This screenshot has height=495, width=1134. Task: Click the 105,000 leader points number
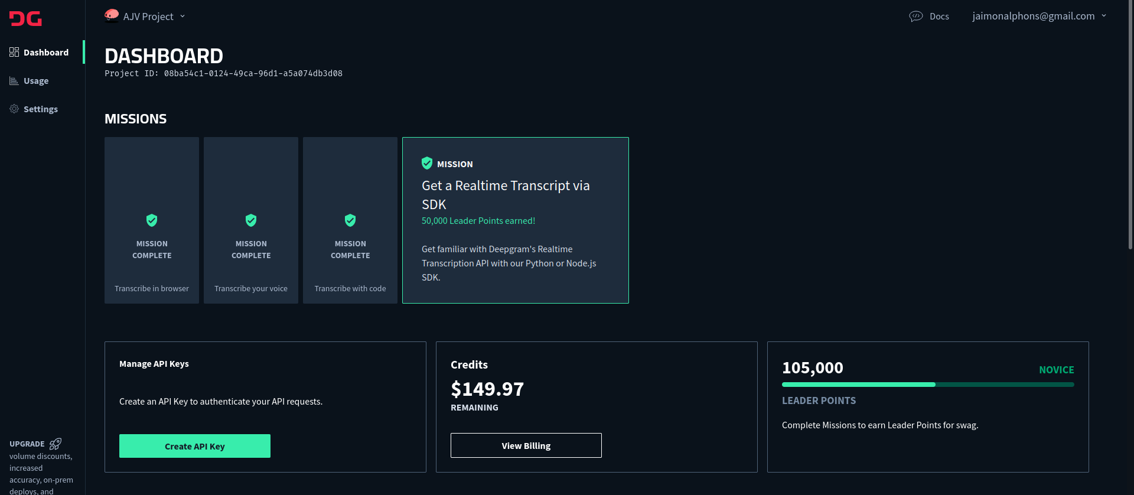(x=813, y=368)
